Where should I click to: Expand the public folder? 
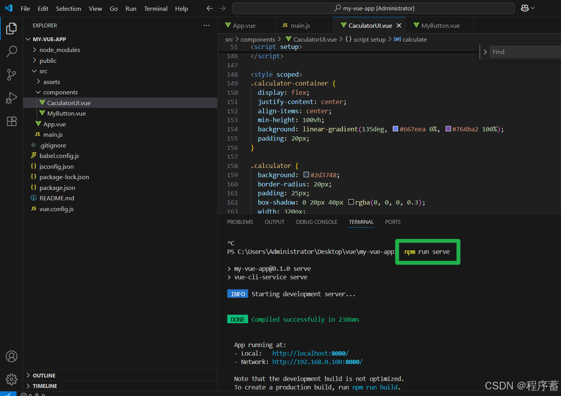pos(120,60)
